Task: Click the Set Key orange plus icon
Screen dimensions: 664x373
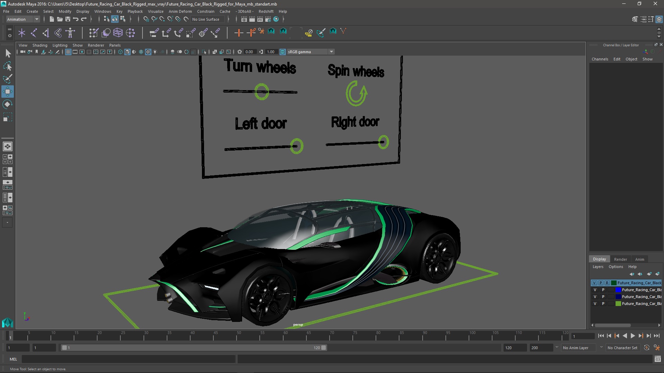Action: (239, 33)
